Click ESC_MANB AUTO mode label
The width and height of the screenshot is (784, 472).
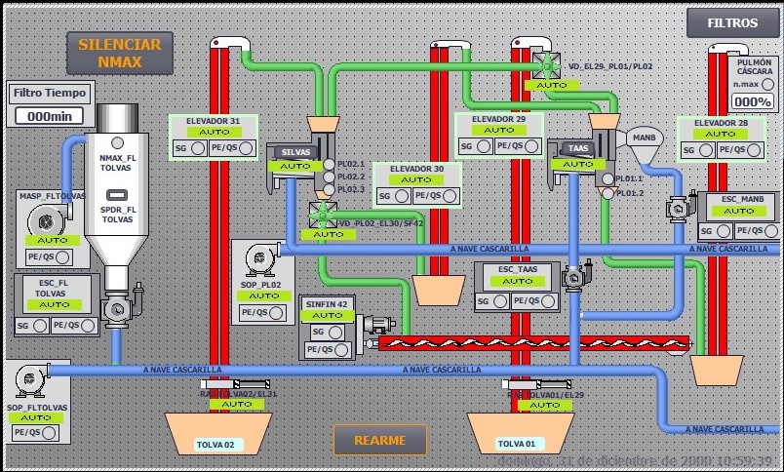point(738,211)
